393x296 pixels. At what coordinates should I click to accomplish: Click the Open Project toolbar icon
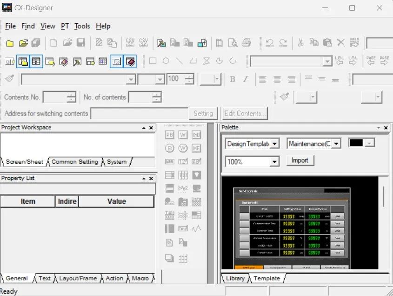[22, 43]
